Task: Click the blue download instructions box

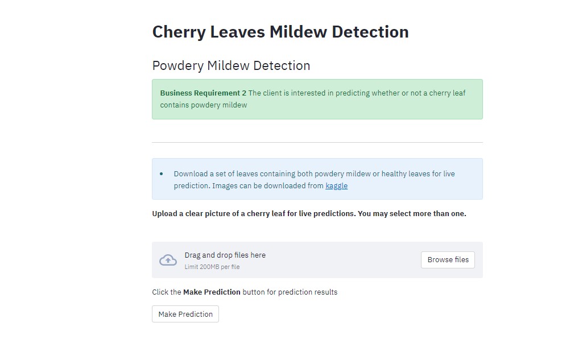Action: click(317, 178)
